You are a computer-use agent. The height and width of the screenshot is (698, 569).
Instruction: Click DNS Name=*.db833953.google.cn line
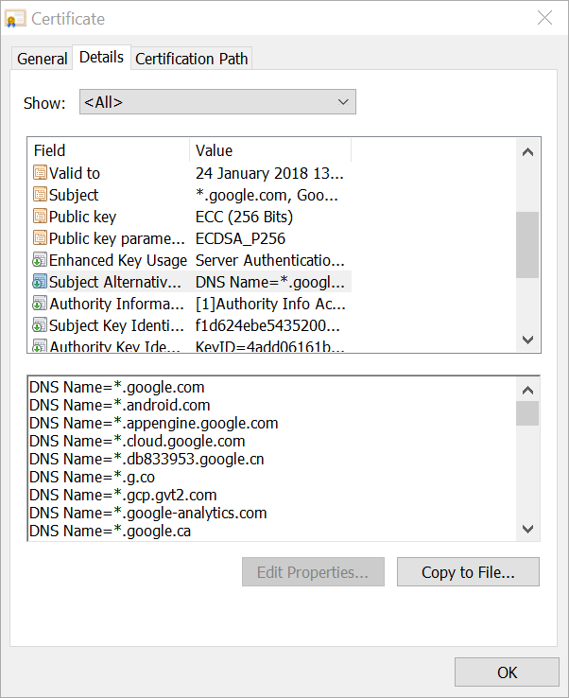(x=147, y=459)
